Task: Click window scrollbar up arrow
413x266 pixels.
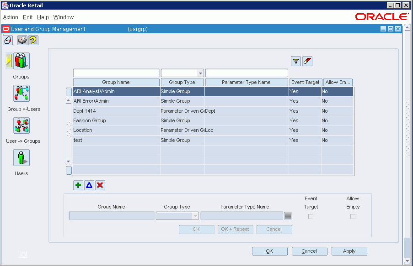Action: [x=407, y=27]
